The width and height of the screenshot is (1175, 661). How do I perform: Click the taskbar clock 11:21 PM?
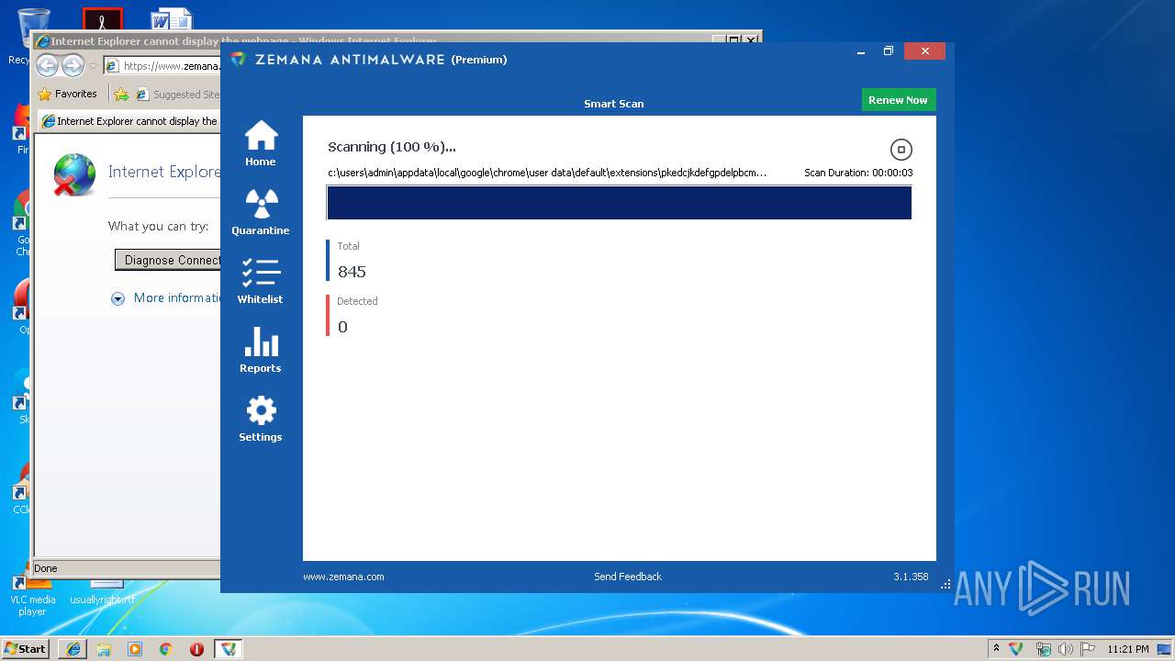point(1128,648)
